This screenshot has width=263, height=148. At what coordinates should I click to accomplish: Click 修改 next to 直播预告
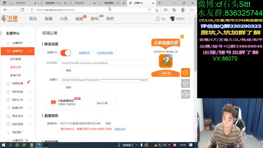click(108, 123)
